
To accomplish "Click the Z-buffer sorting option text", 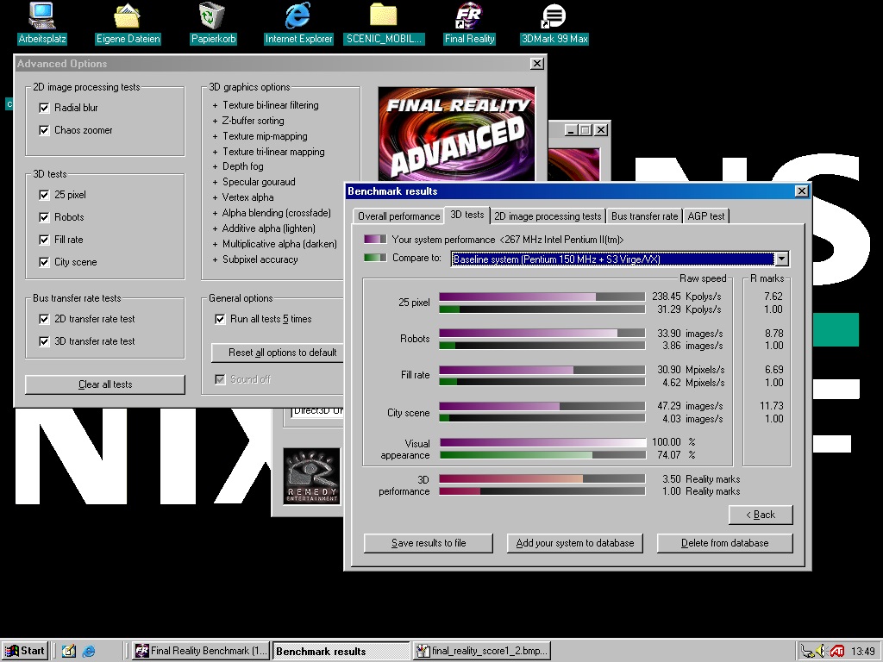I will point(253,121).
